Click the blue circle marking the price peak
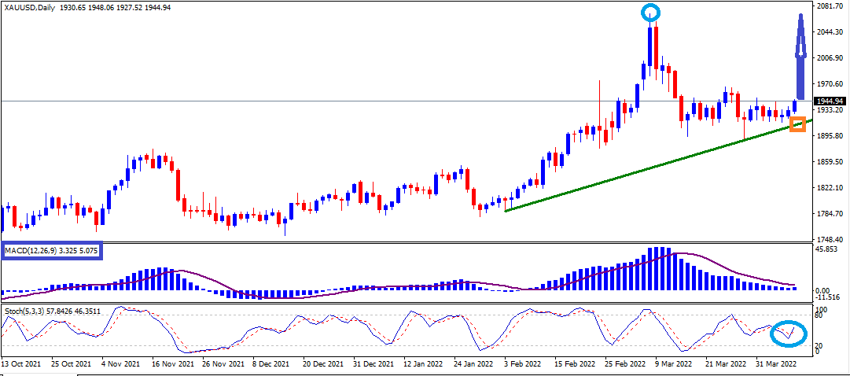This screenshot has width=850, height=376. coord(650,12)
